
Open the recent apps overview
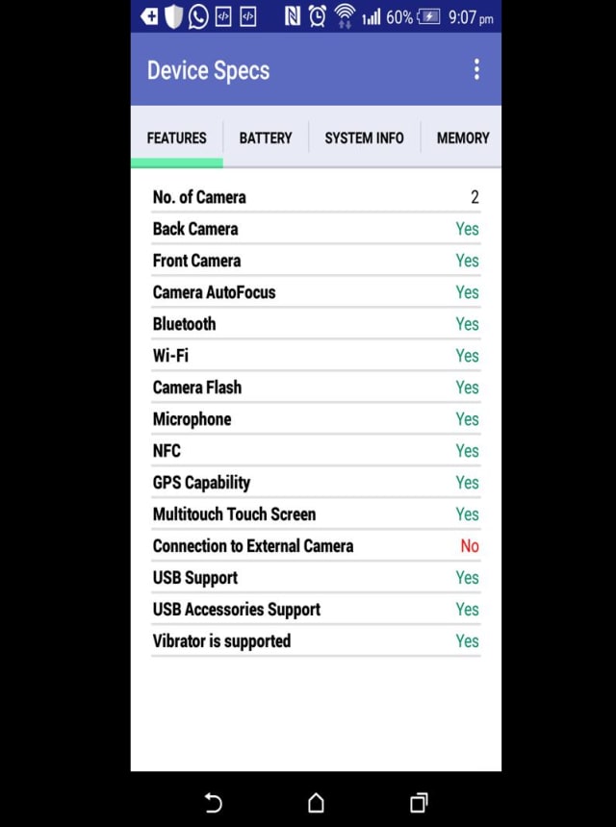[x=419, y=802]
